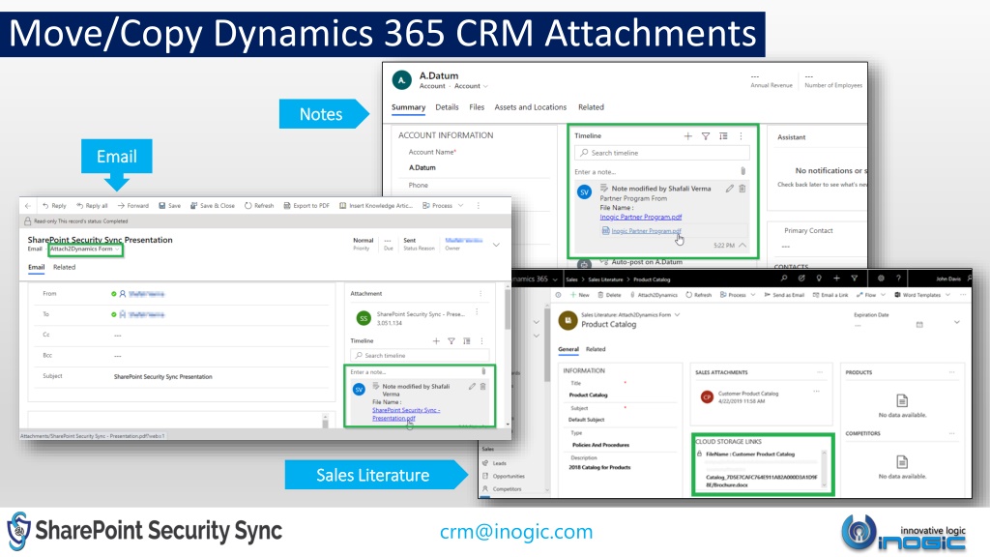
Task: Click Search timeline field in Email form
Action: click(x=420, y=356)
